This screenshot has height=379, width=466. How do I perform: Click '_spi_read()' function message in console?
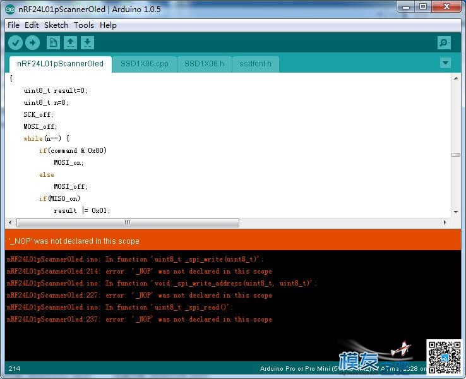[x=119, y=308]
